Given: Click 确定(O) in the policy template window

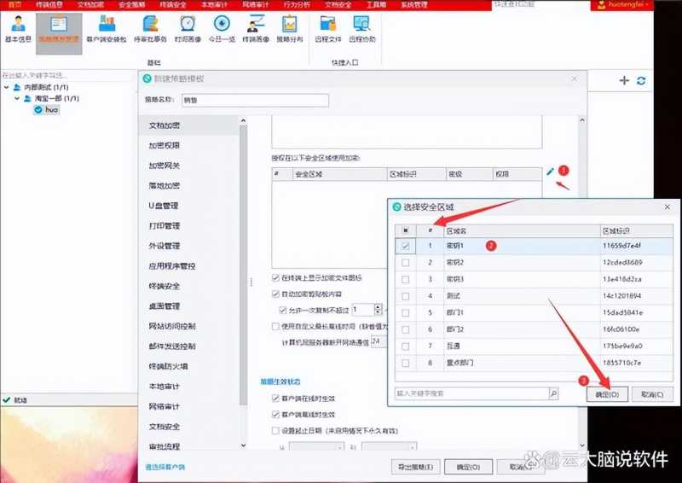Looking at the screenshot, I should (468, 467).
